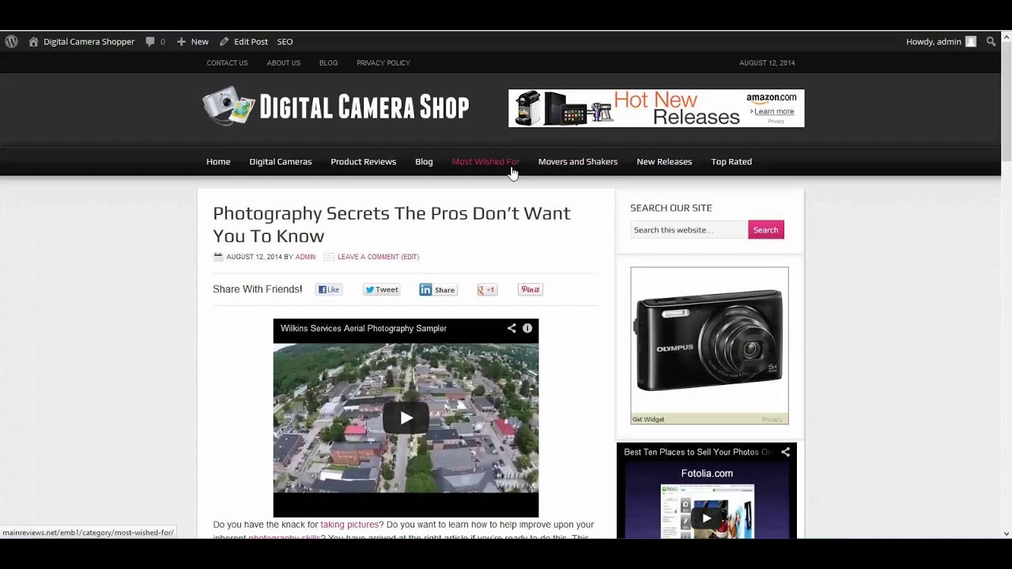Open the post title link
The height and width of the screenshot is (569, 1012).
(391, 224)
